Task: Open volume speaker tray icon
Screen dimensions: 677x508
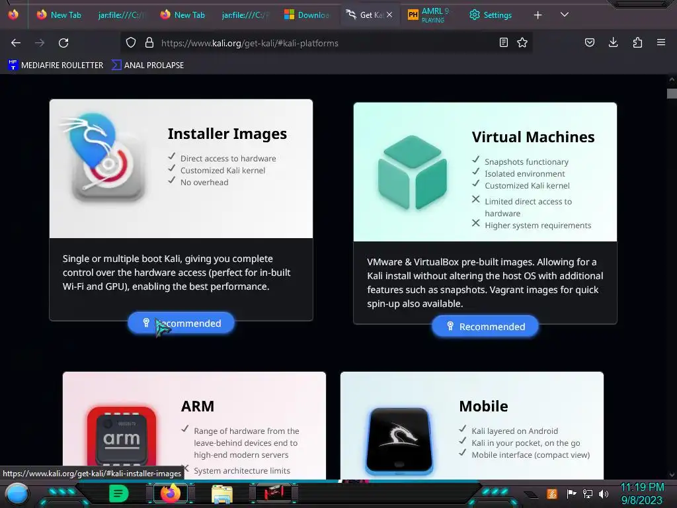Action: tap(603, 493)
